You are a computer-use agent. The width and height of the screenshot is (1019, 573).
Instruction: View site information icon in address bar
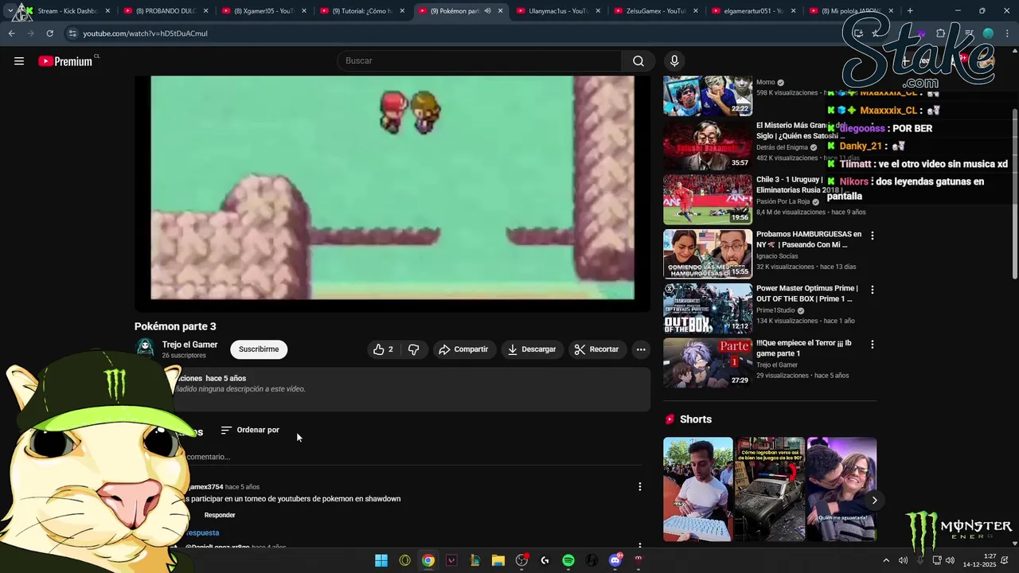pos(72,33)
